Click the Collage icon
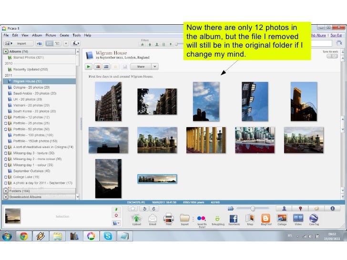This screenshot has width=347, height=260. tap(282, 218)
